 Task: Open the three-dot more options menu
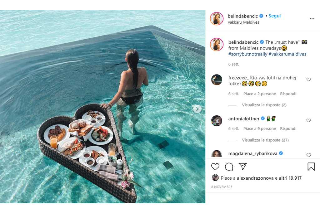312,19
